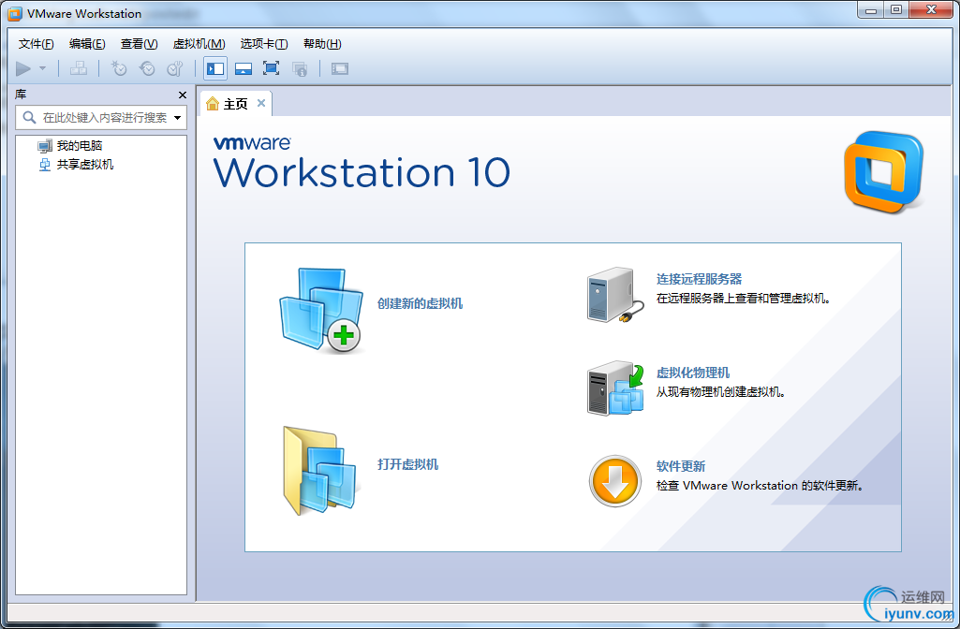The height and width of the screenshot is (629, 960).
Task: Open the 帮助(H) menu
Action: [x=322, y=43]
